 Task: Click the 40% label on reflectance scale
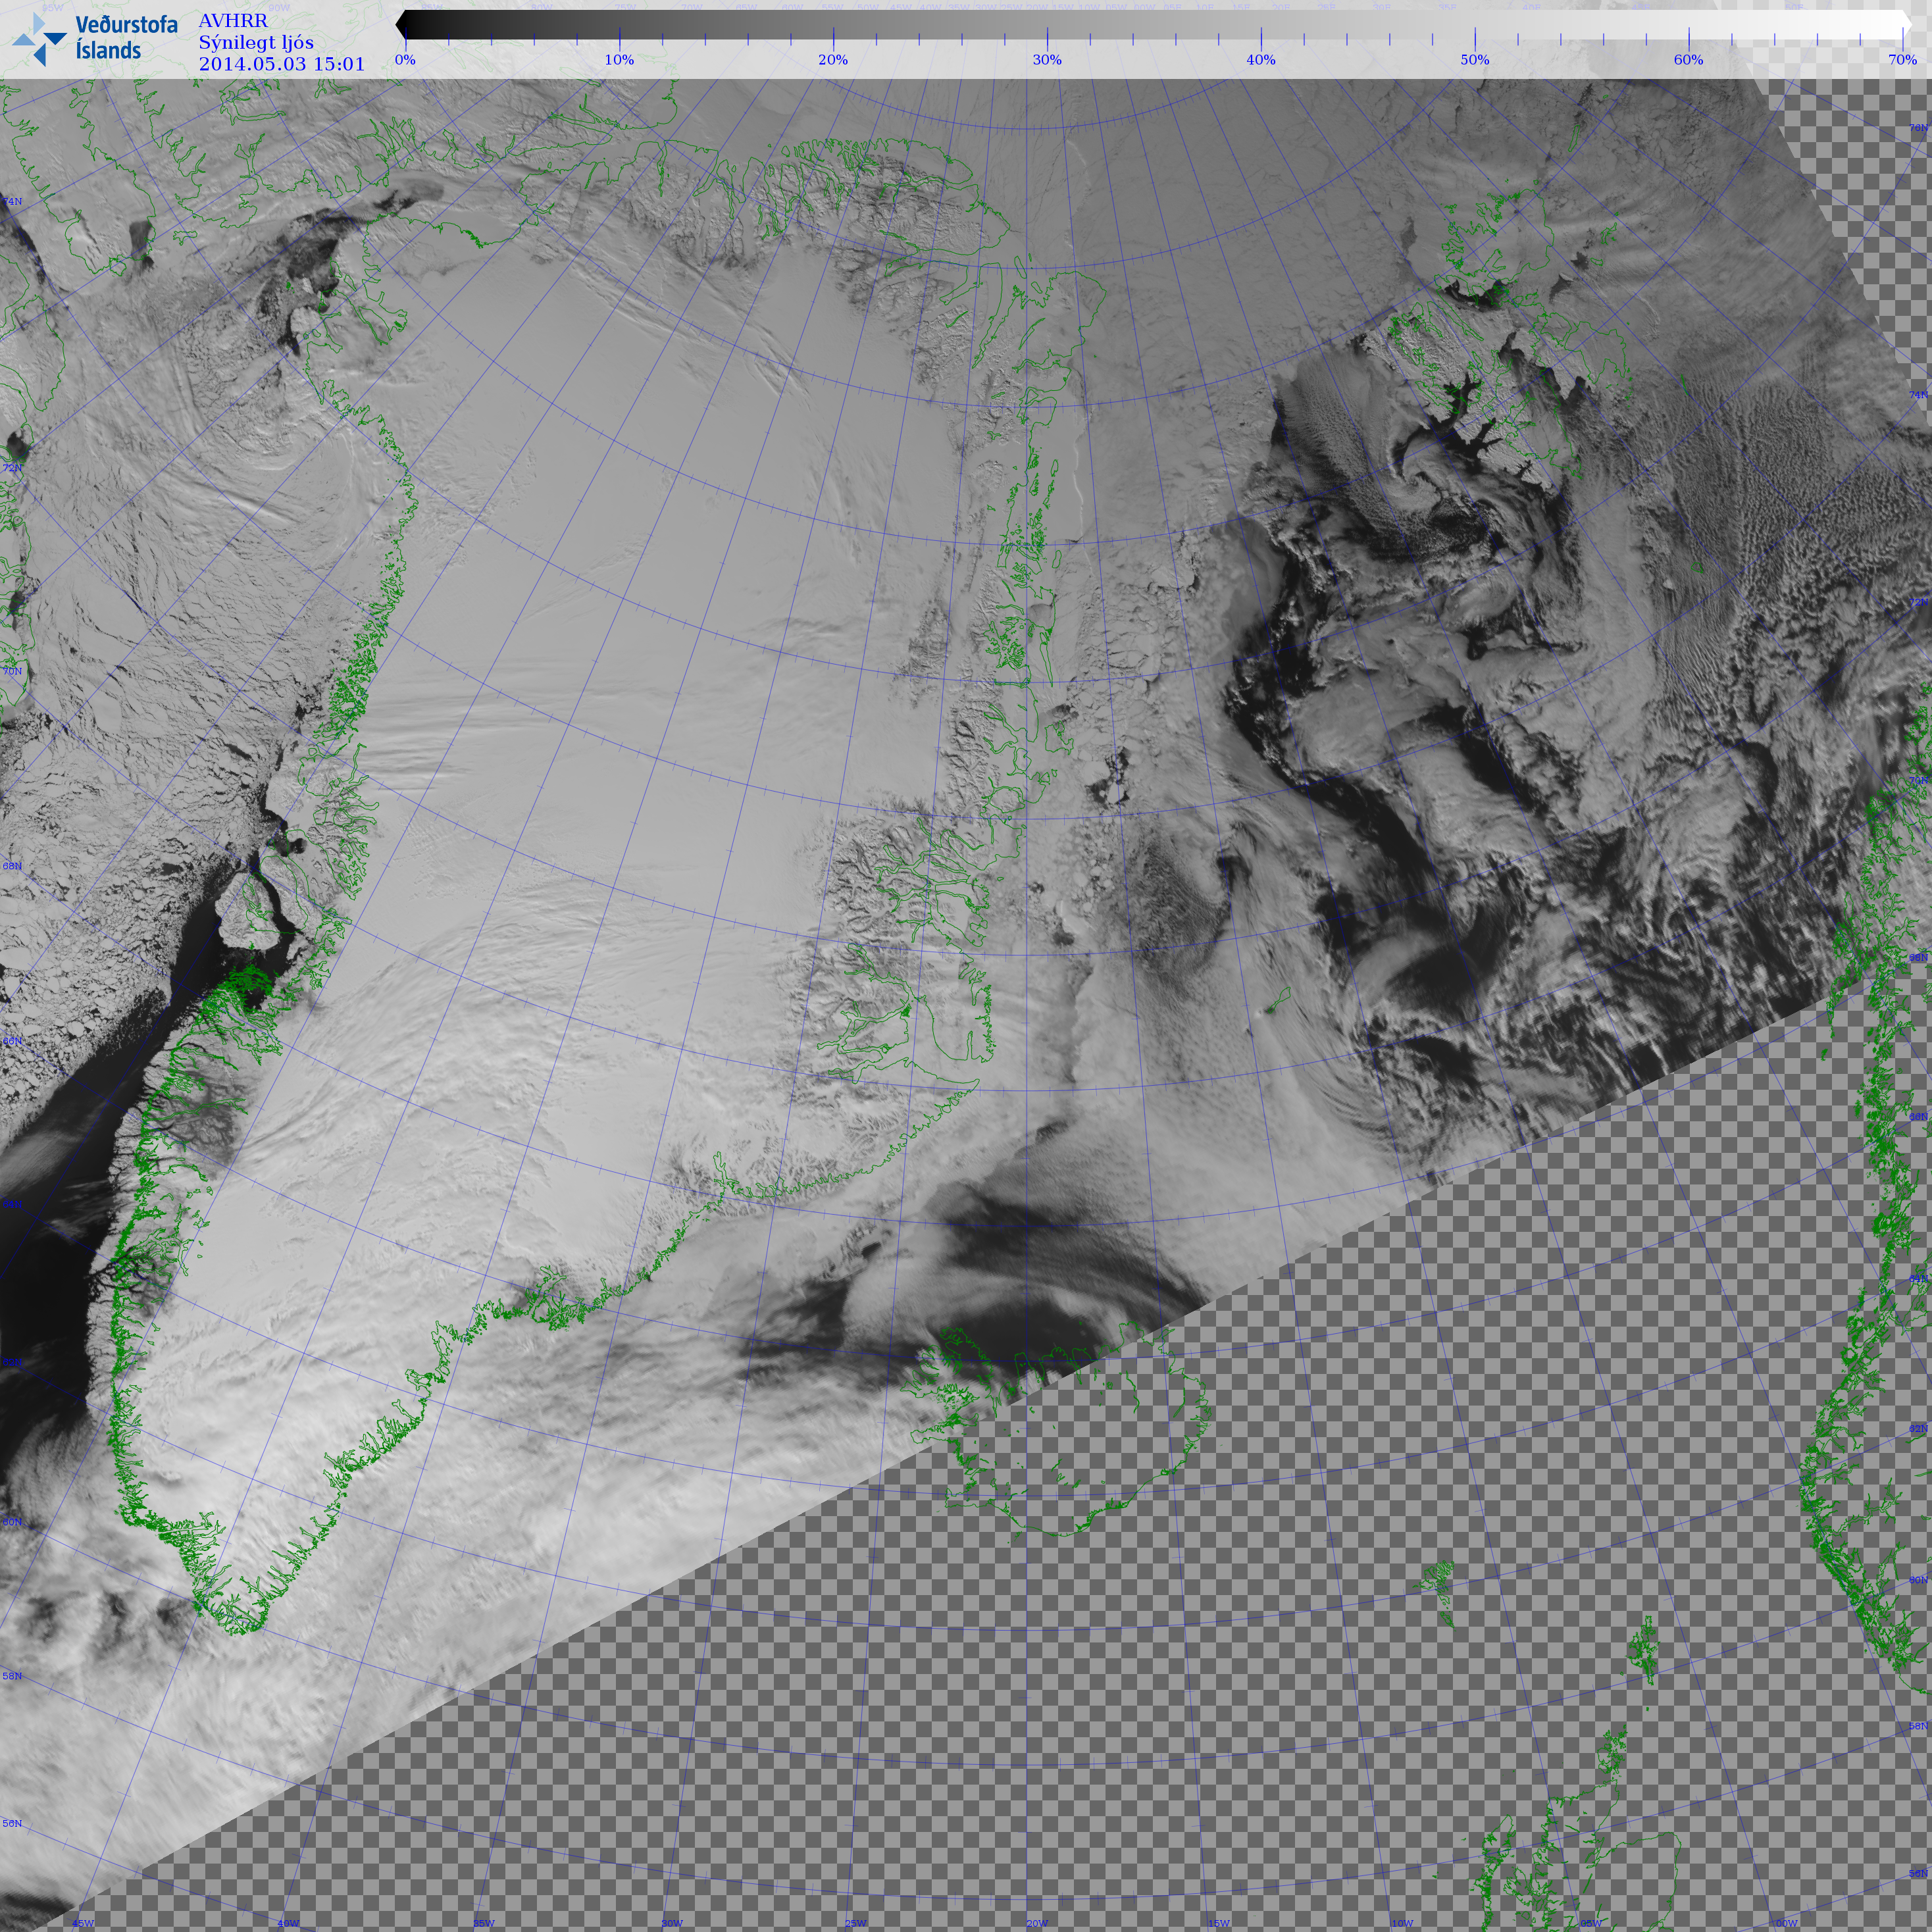pos(1260,60)
